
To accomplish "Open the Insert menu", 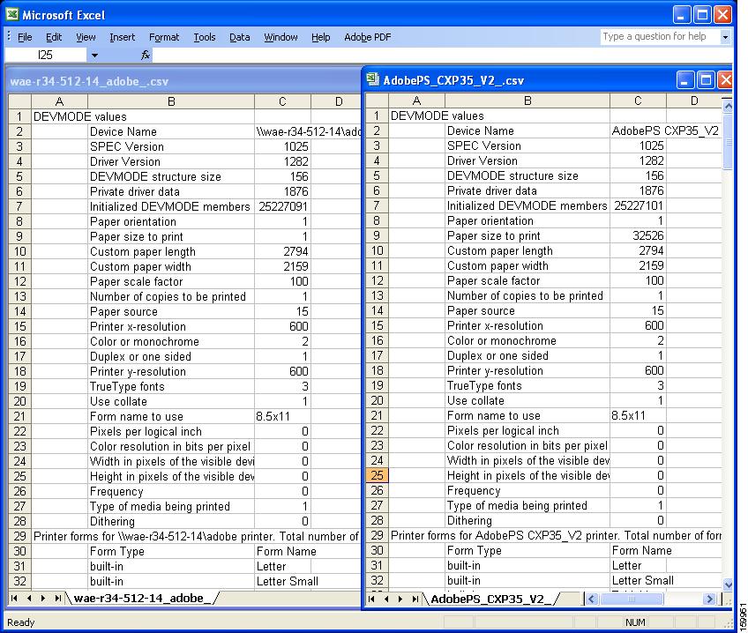I will pyautogui.click(x=122, y=37).
